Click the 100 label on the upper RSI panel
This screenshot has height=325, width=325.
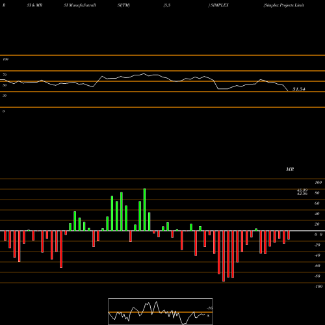coord(5,59)
